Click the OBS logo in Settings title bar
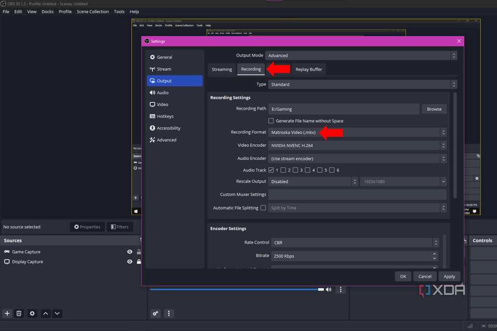 point(147,41)
